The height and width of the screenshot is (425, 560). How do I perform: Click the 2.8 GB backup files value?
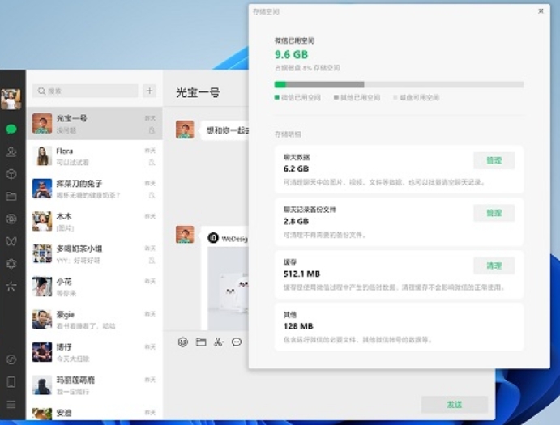pos(296,221)
